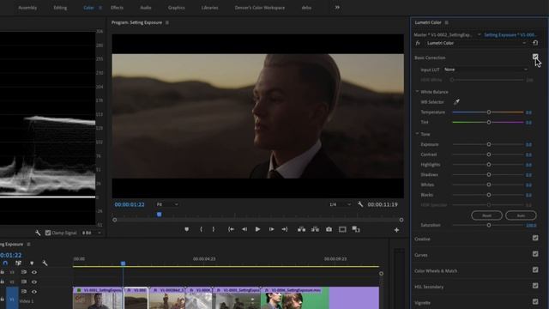Image resolution: width=549 pixels, height=309 pixels.
Task: Open the Program monitor button editor plus
Action: pos(396,230)
